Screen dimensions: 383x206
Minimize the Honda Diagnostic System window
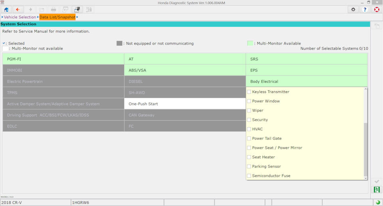[362, 2]
